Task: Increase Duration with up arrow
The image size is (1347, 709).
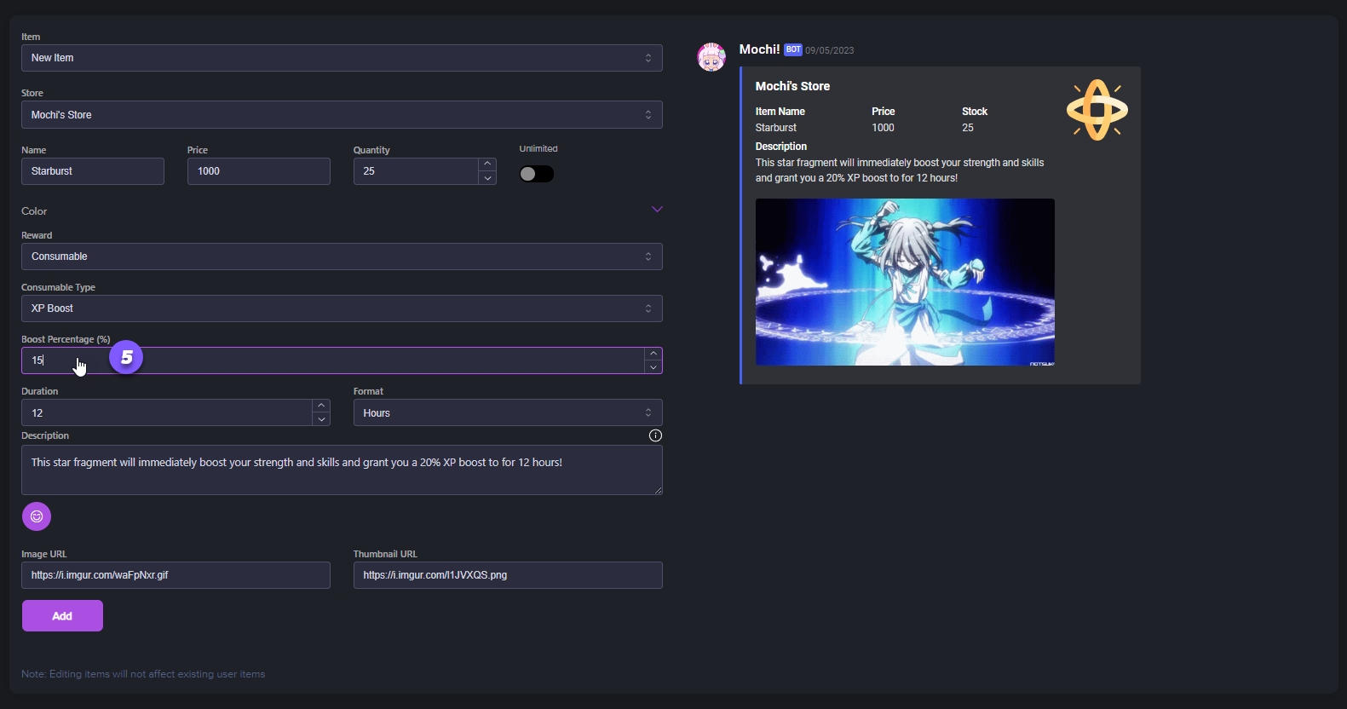Action: 321,406
